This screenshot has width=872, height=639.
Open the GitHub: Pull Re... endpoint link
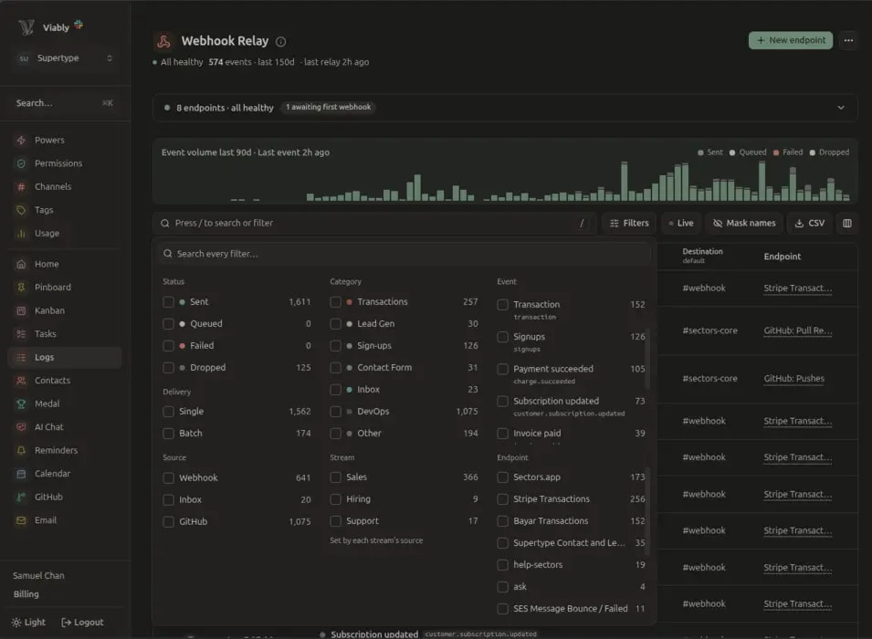(x=797, y=330)
